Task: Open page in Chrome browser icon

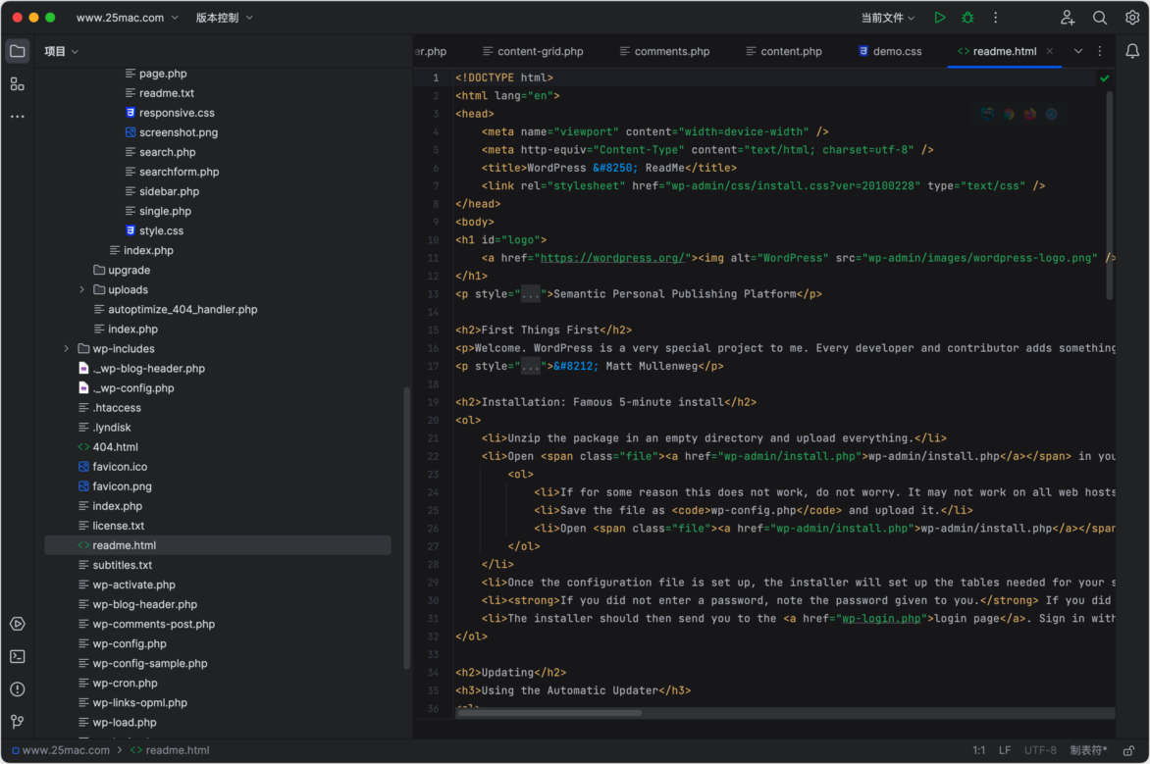Action: [1009, 115]
